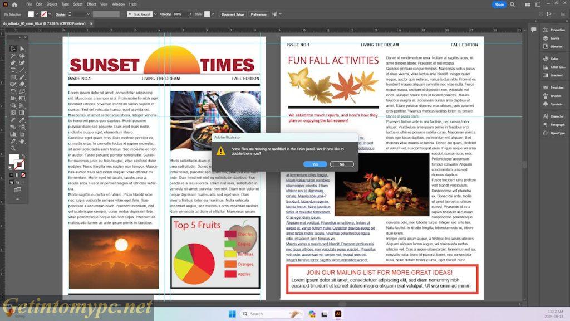
Task: Select the Magic Wand tool
Action: [13, 56]
